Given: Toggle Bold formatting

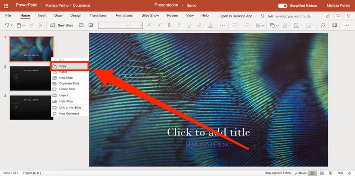Looking at the screenshot, I should [x=169, y=25].
